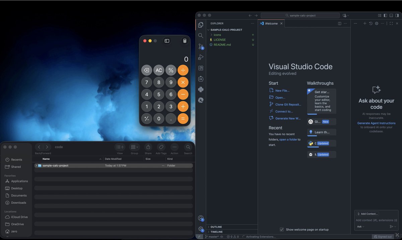402x240 pixels.
Task: Open the Extensions view in VS Code
Action: (201, 68)
